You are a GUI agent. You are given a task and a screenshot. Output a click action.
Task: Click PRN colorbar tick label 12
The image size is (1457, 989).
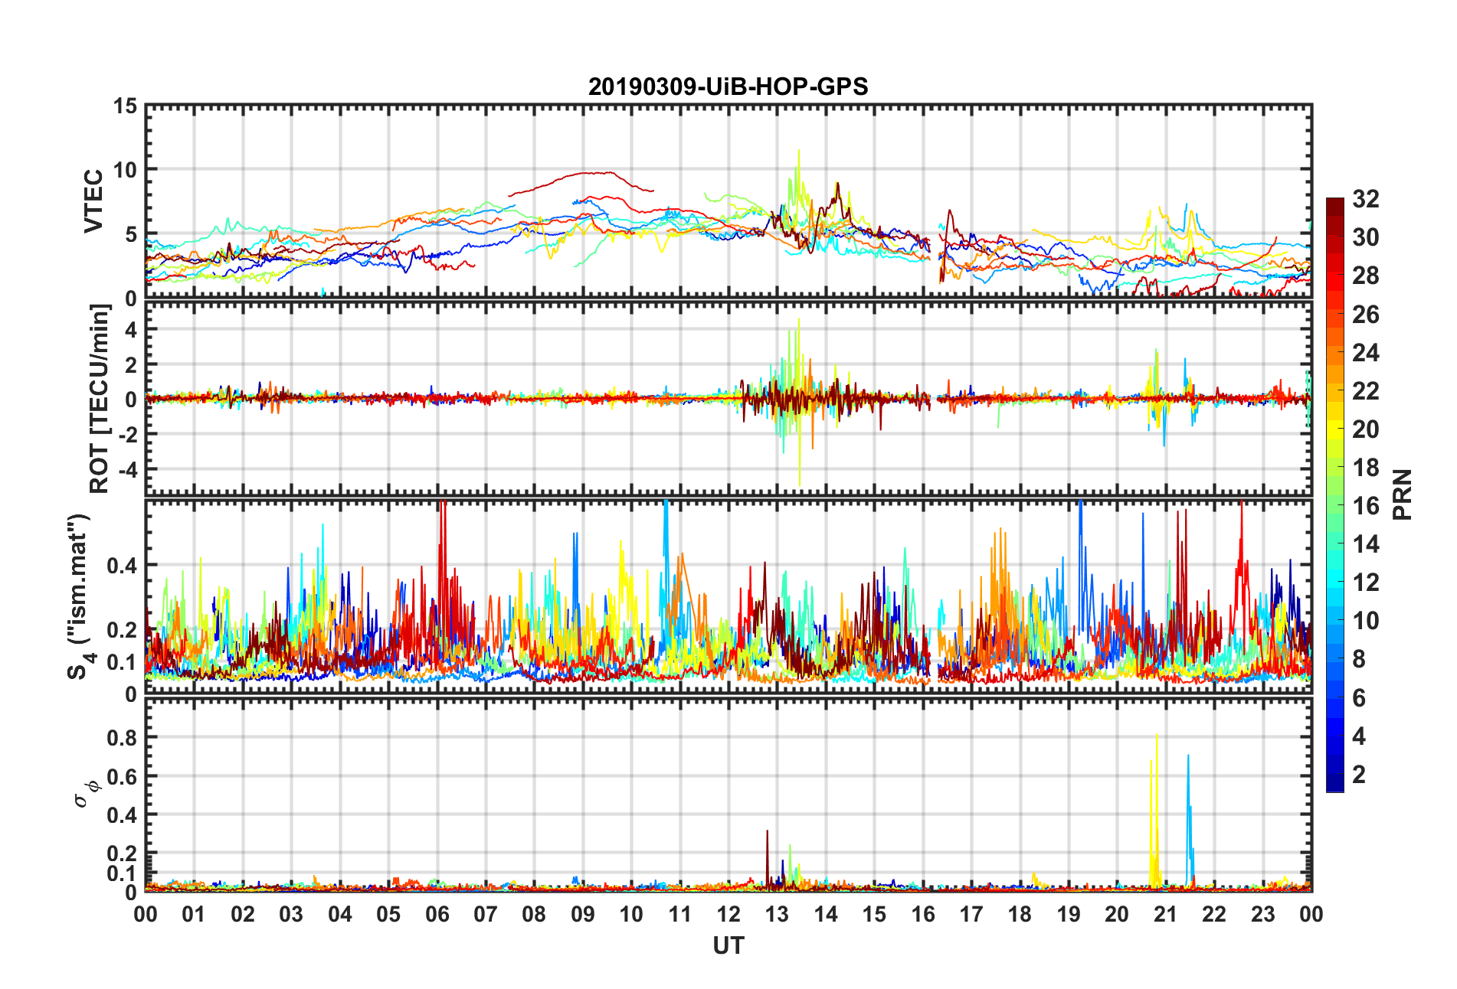1366,583
